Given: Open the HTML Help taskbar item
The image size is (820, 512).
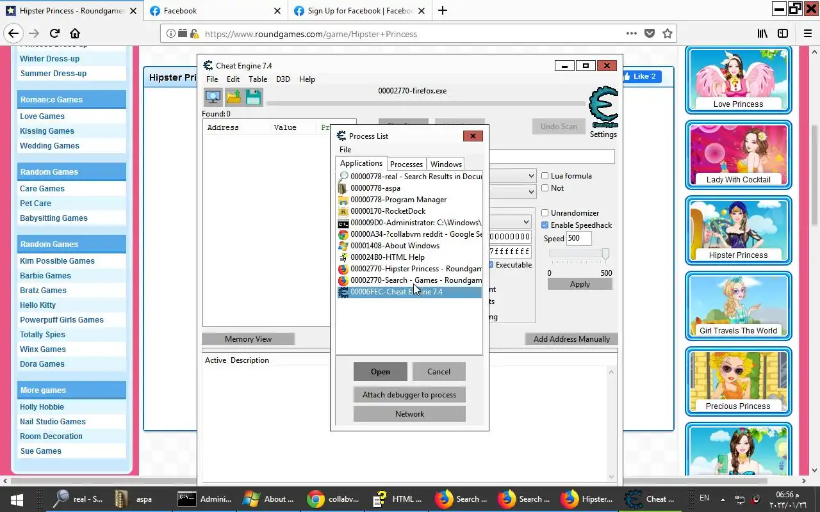Looking at the screenshot, I should [397, 499].
